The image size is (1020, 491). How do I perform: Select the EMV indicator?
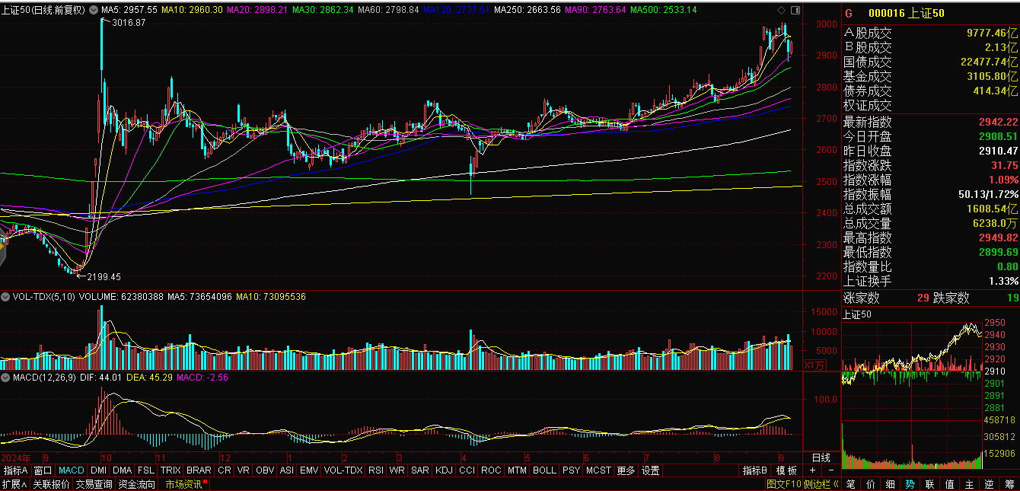click(x=309, y=470)
